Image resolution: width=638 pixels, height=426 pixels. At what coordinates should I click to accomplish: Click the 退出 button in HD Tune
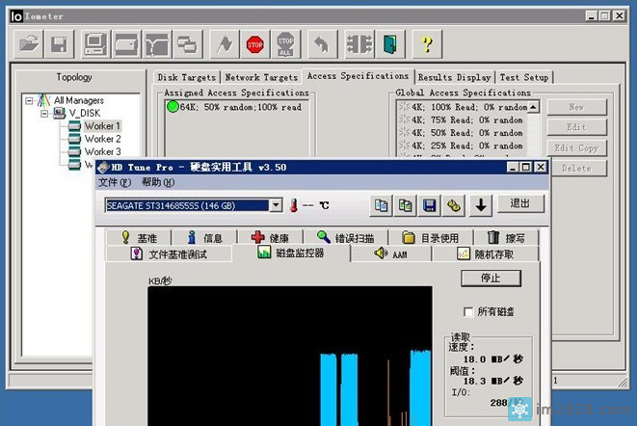pos(520,203)
